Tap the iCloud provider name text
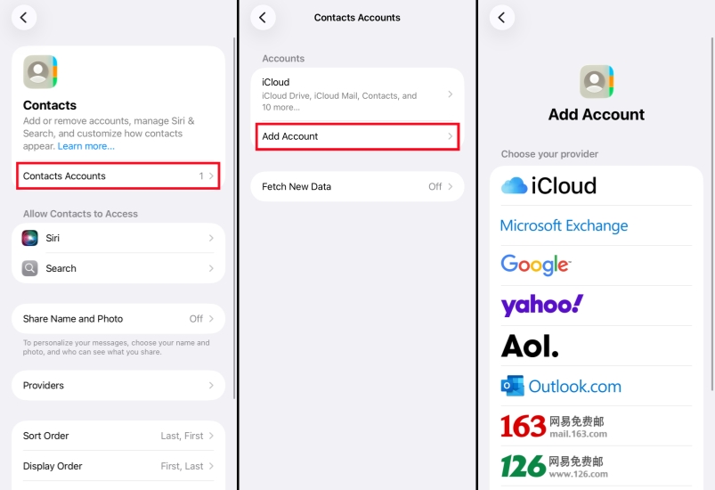This screenshot has height=490, width=715. pos(564,185)
